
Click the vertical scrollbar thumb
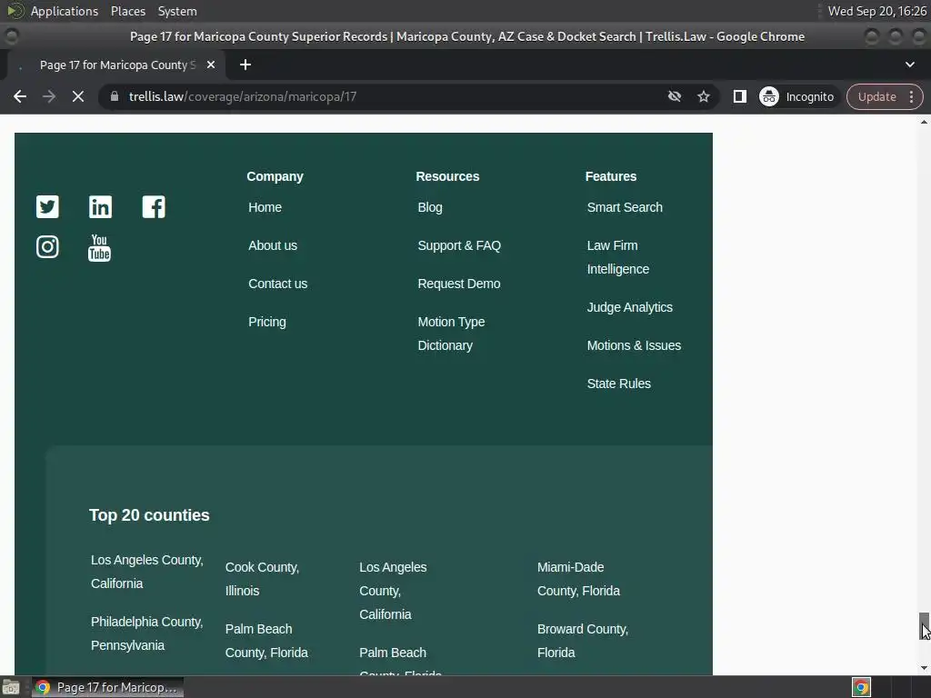tap(924, 627)
